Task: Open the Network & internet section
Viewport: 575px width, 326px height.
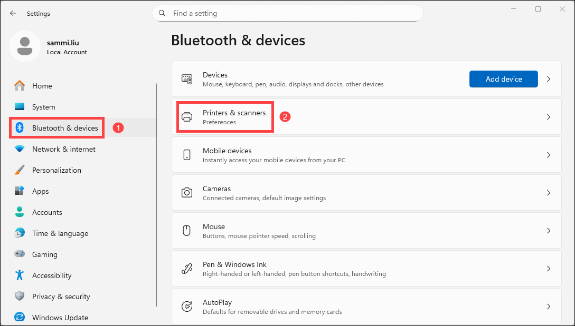Action: click(x=63, y=149)
